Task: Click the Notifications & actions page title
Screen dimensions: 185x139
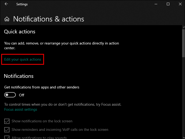Action: coord(49,19)
